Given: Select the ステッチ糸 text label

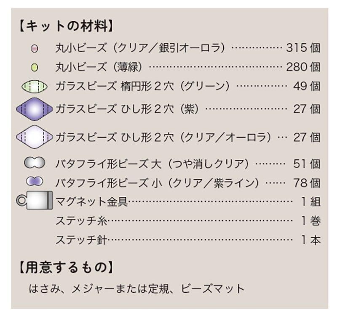Looking at the screenshot, I should click(x=82, y=220).
